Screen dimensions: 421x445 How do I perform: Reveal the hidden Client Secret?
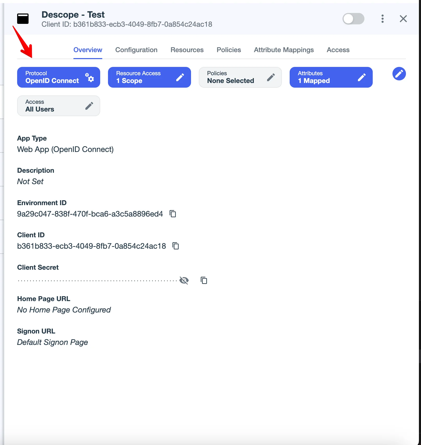point(184,280)
